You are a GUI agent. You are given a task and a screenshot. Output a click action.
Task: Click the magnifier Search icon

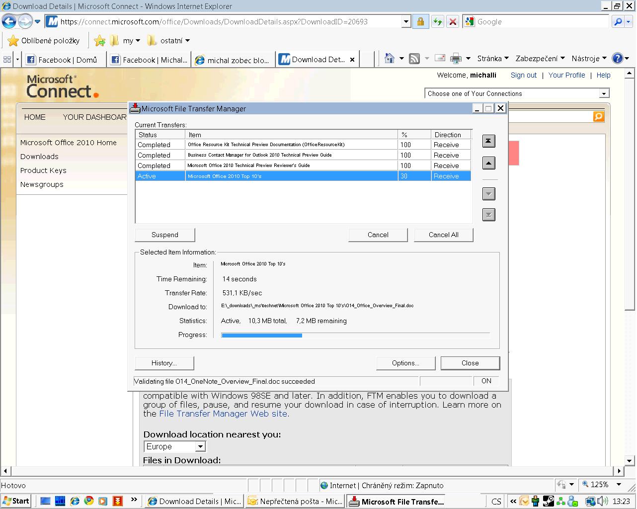point(618,22)
